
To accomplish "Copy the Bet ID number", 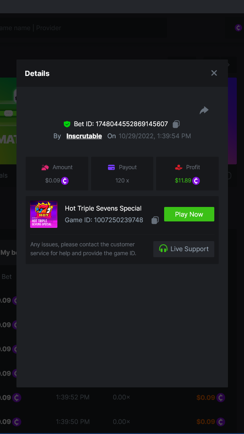I will [176, 124].
